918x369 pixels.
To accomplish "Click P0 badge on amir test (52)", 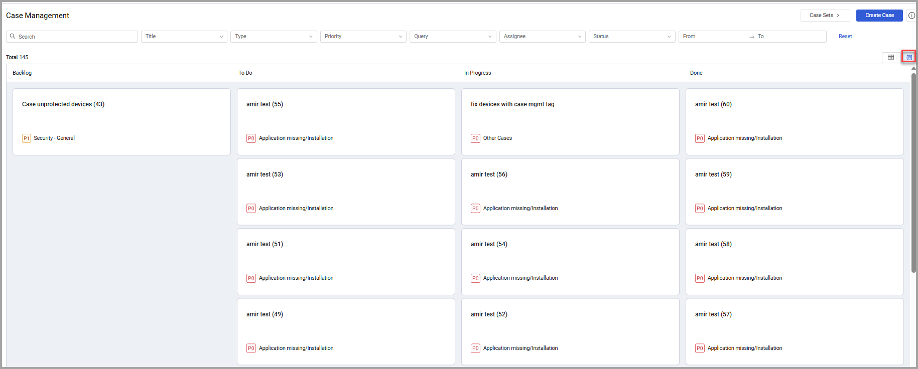I will (x=475, y=348).
